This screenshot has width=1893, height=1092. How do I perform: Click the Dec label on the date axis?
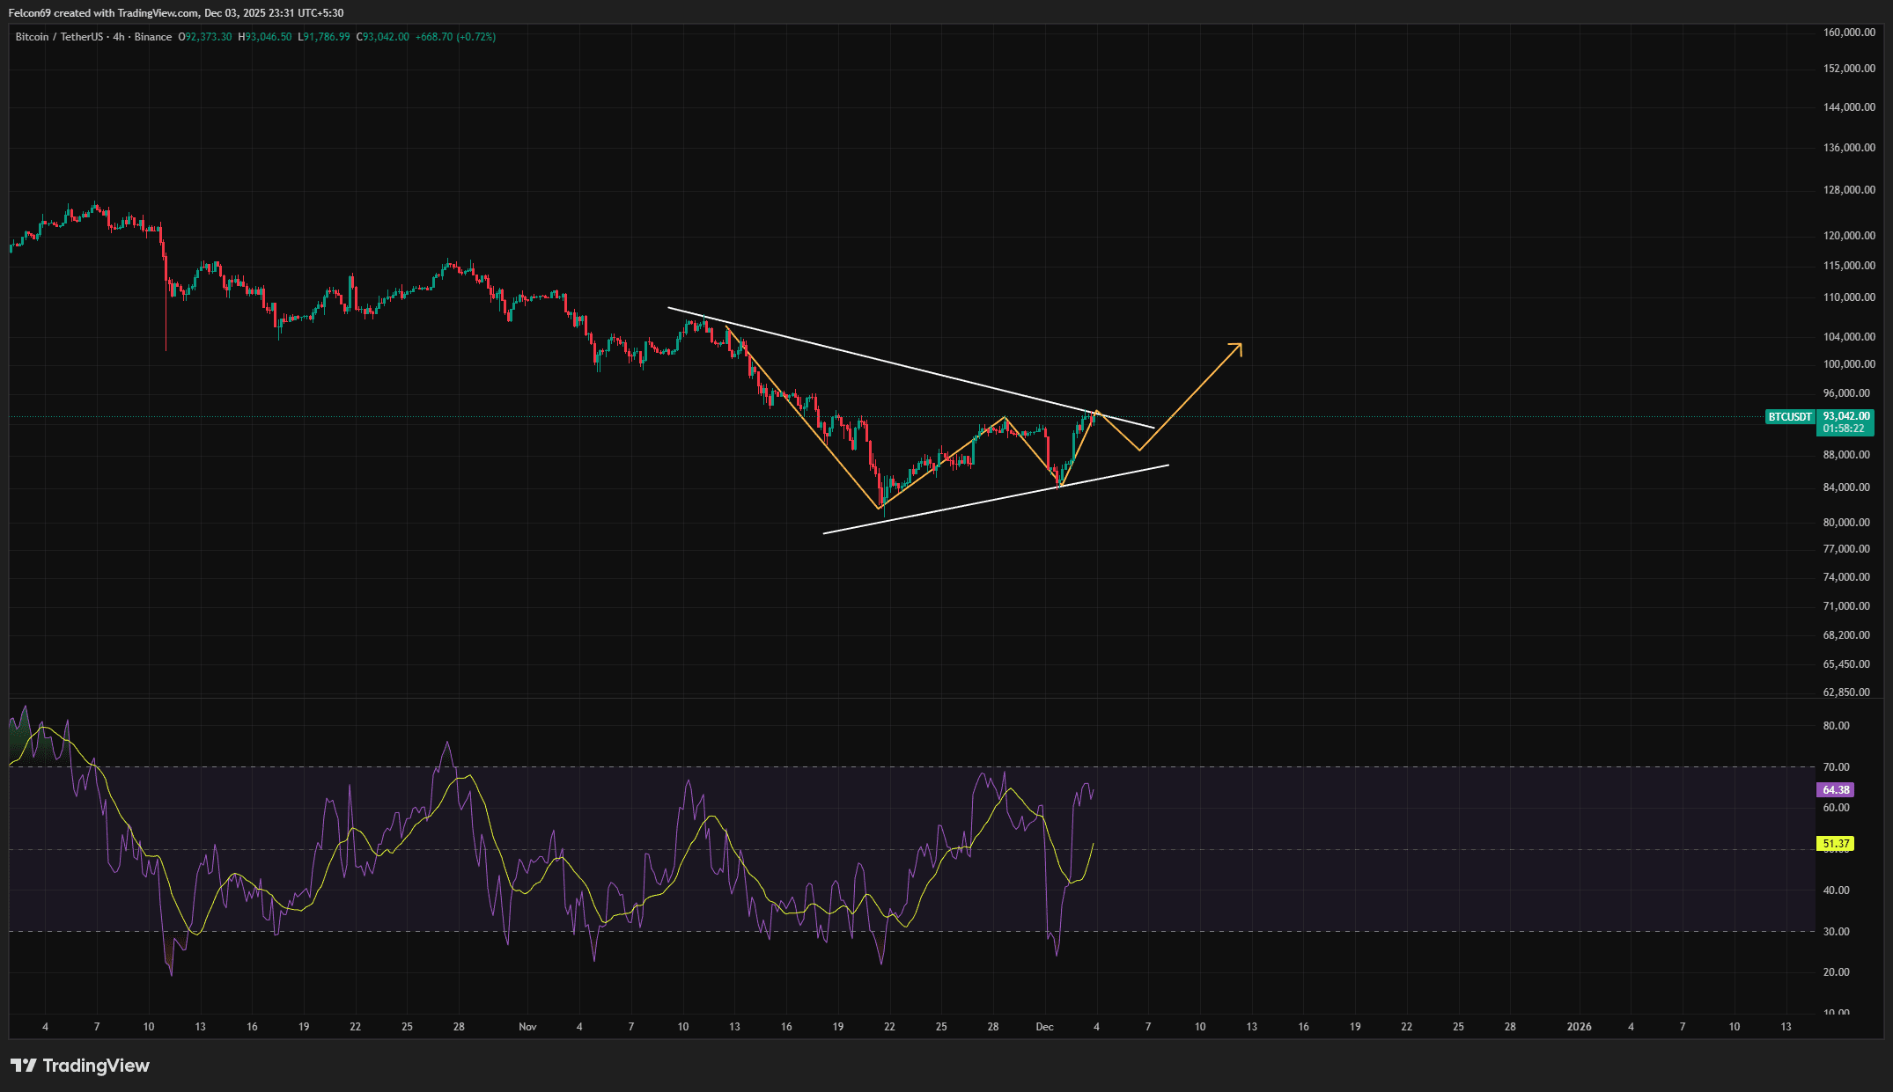coord(1044,1027)
